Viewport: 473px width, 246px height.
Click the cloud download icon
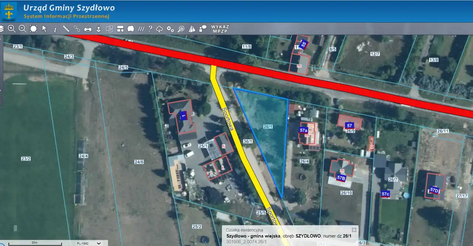(159, 29)
